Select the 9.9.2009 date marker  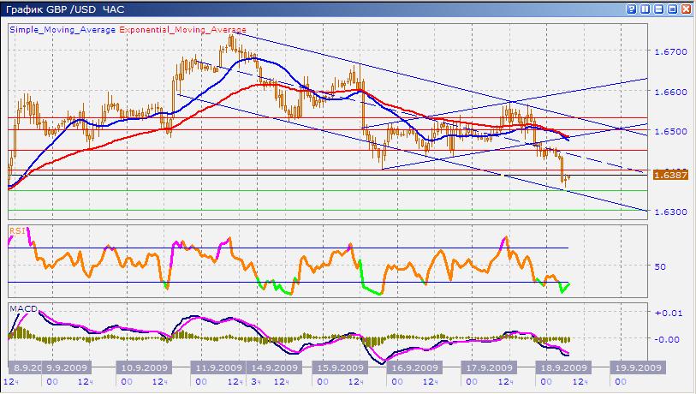[66, 367]
